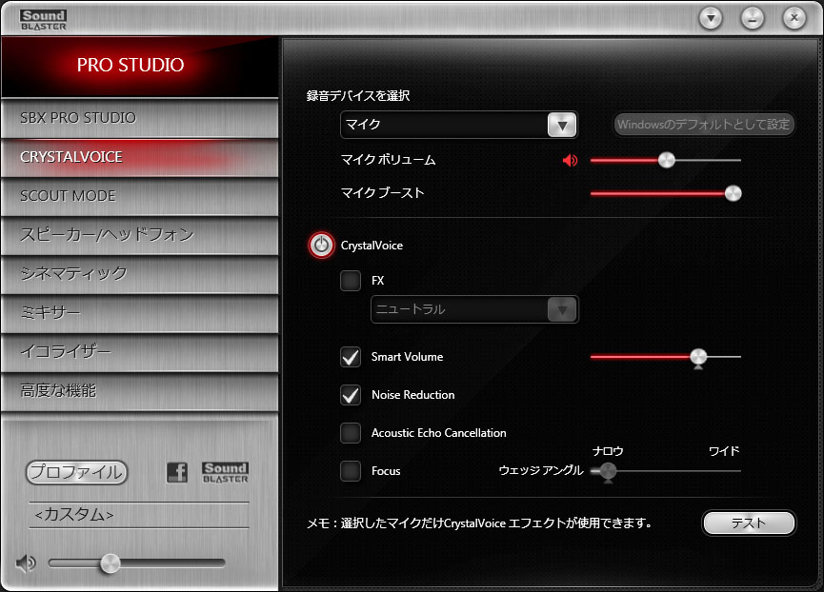Enable Acoustic Echo Cancellation checkbox
The height and width of the screenshot is (592, 824).
tap(351, 433)
